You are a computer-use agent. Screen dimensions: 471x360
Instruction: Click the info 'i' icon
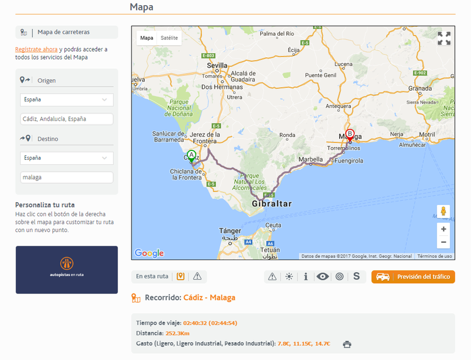tap(306, 277)
